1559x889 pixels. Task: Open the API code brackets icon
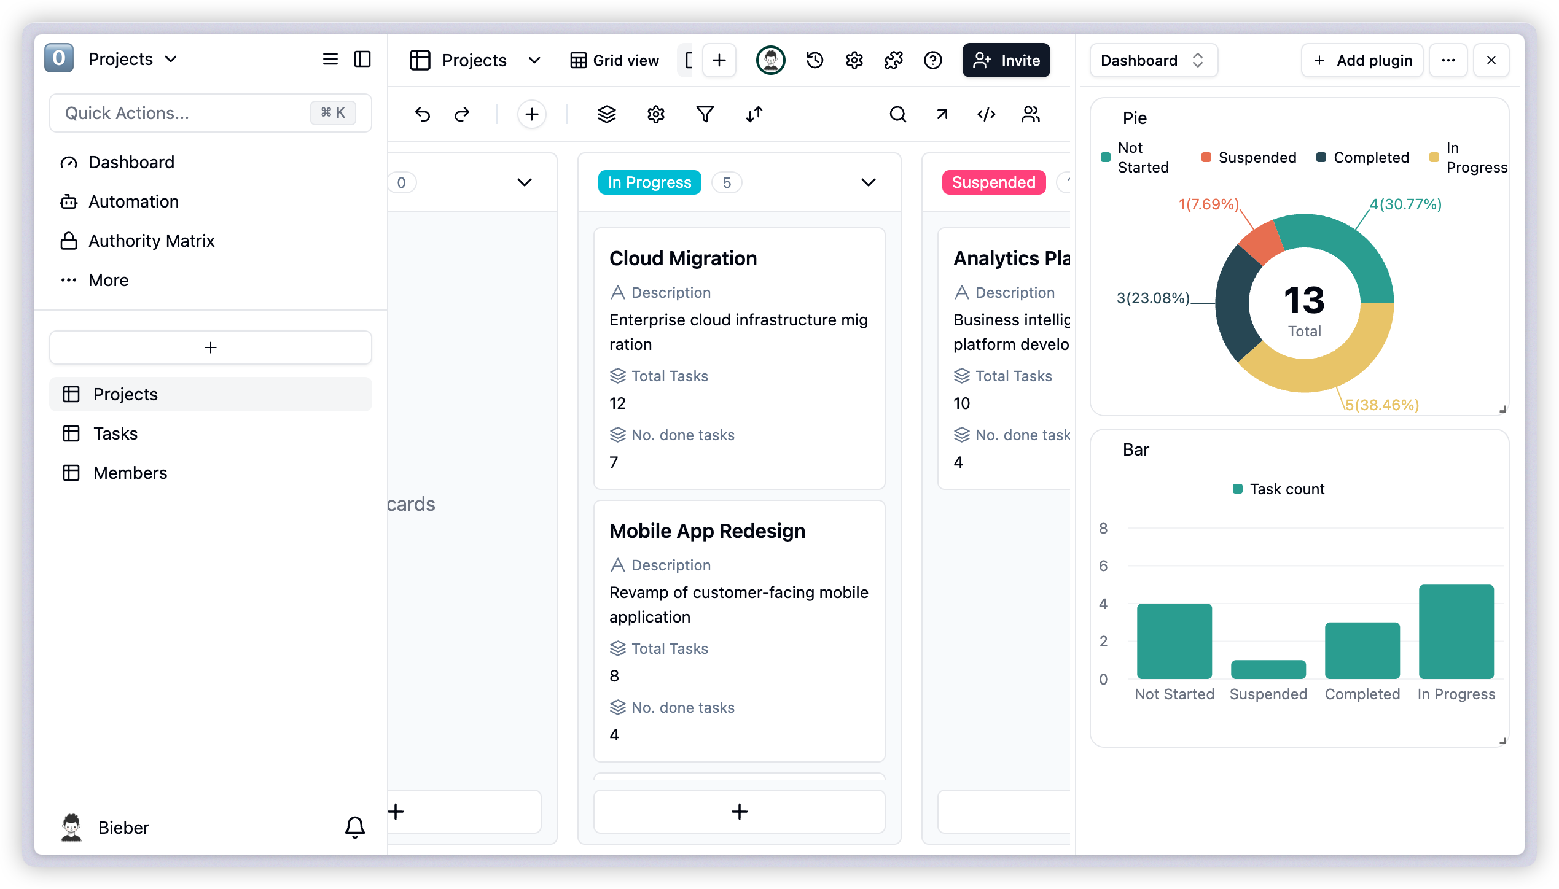point(987,114)
